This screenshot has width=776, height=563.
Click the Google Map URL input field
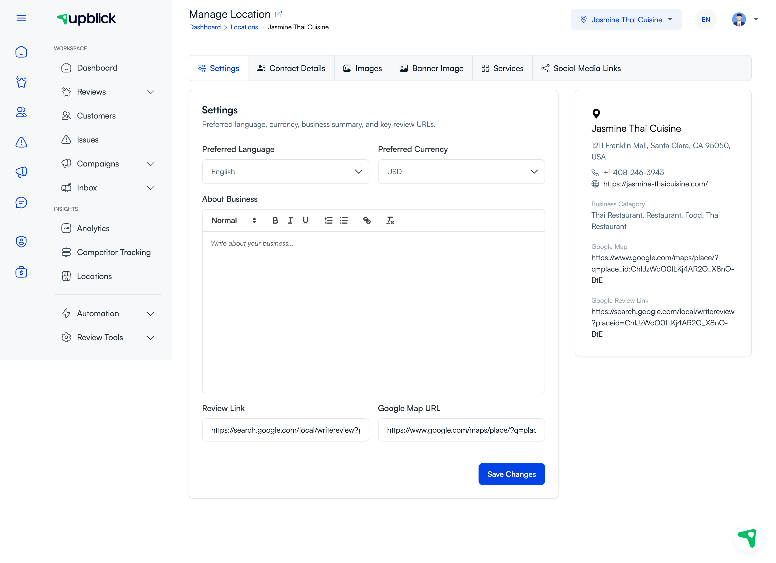pos(461,430)
